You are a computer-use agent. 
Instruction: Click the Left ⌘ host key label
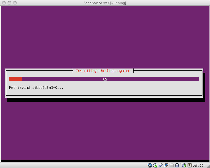coord(198,165)
